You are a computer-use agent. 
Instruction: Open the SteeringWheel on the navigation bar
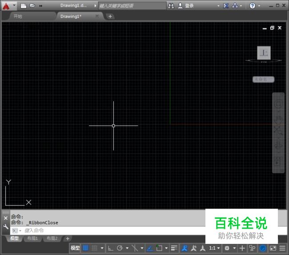[x=278, y=104]
